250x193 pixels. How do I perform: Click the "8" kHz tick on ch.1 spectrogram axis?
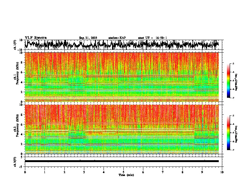point(22,62)
